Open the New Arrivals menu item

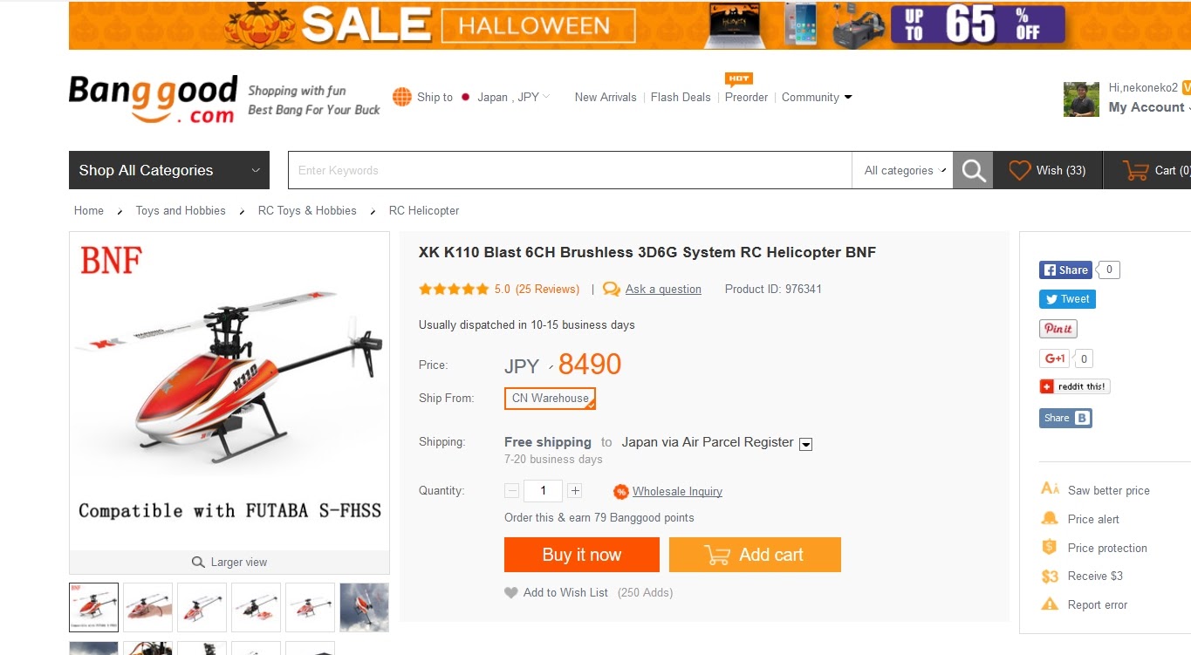(606, 97)
